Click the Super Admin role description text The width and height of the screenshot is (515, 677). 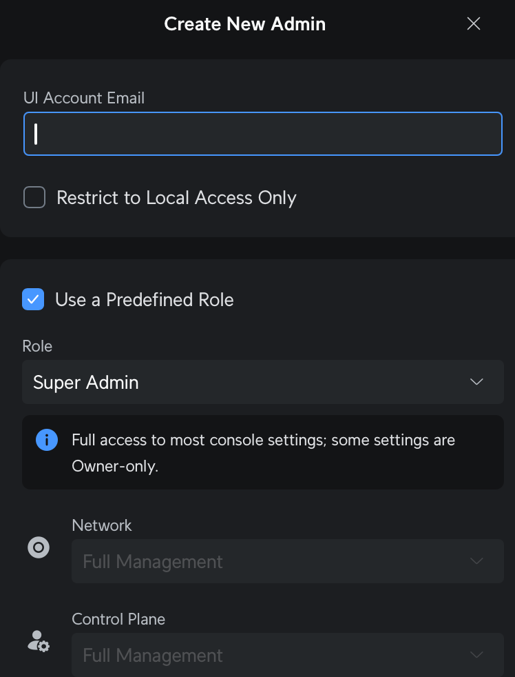click(263, 452)
